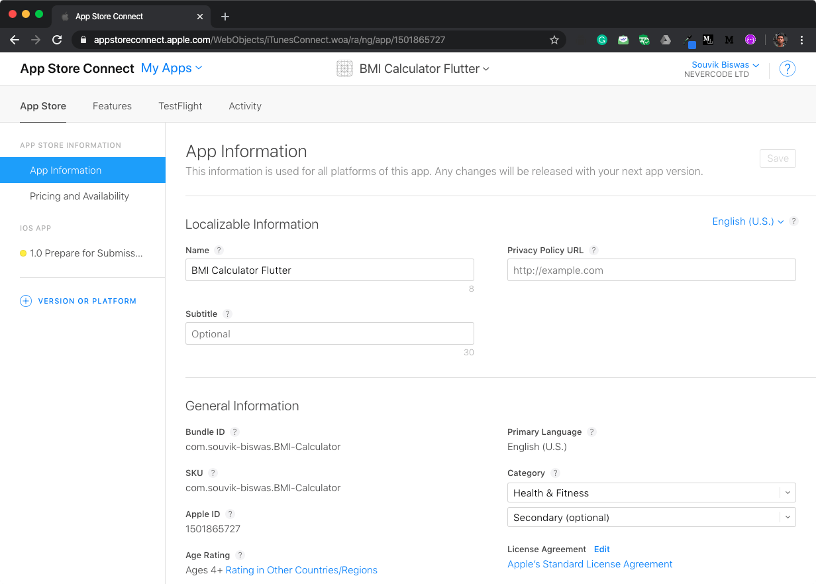The image size is (816, 584).
Task: Open the Google Drive extension icon
Action: tap(666, 40)
